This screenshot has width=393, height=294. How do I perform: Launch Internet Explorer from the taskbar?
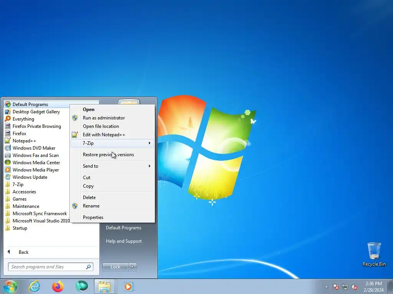click(34, 286)
